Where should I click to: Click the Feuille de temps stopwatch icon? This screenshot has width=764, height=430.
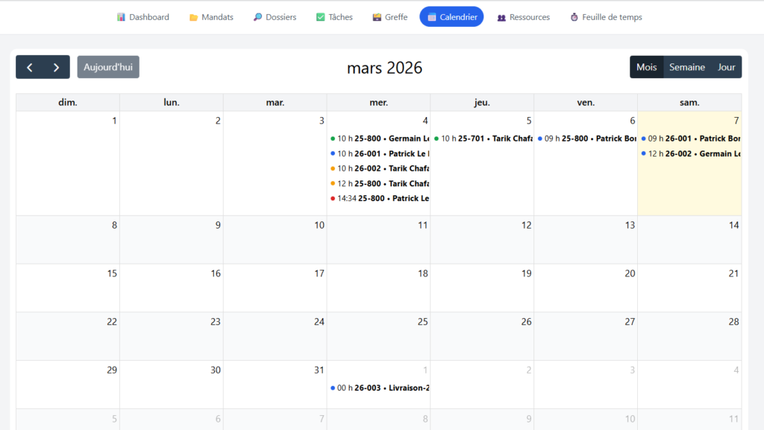coord(574,17)
